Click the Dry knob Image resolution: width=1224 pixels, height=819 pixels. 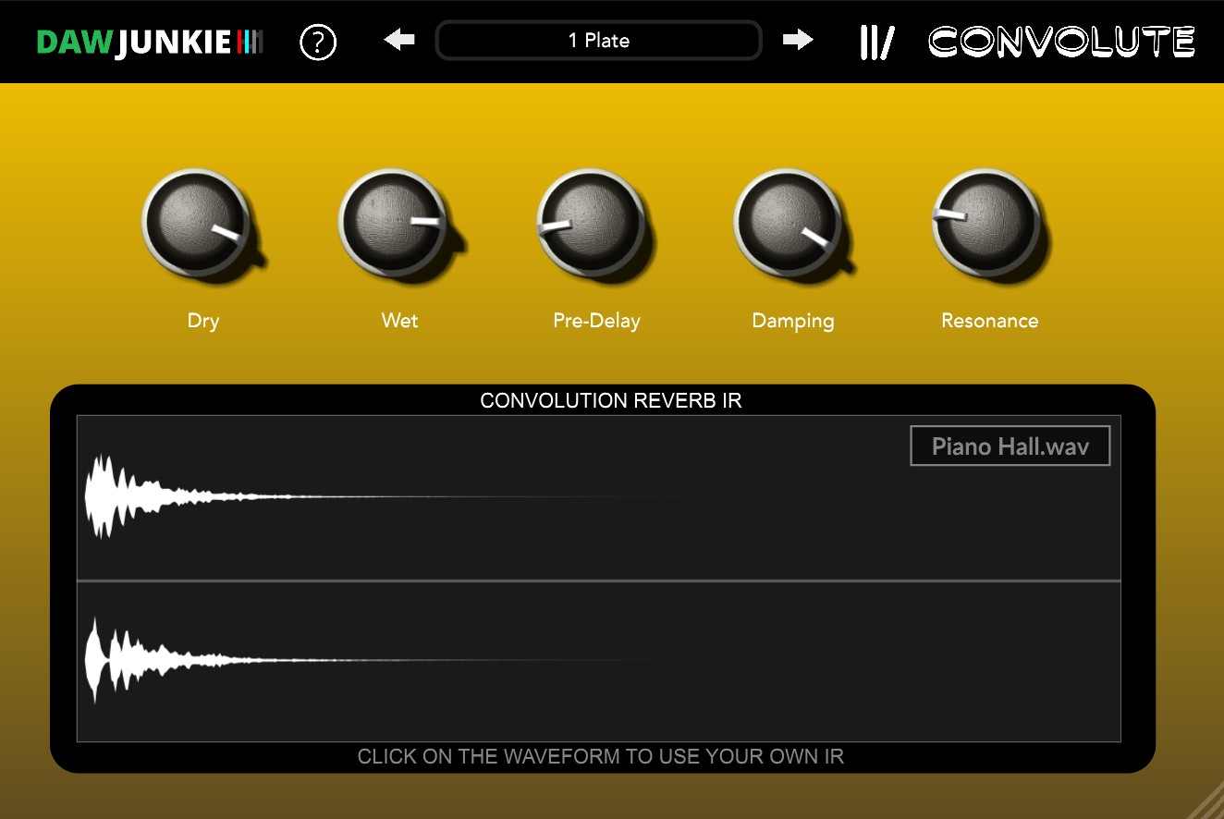click(197, 222)
